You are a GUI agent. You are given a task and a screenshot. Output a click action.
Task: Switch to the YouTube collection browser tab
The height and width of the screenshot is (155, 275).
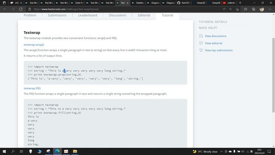[229, 3]
